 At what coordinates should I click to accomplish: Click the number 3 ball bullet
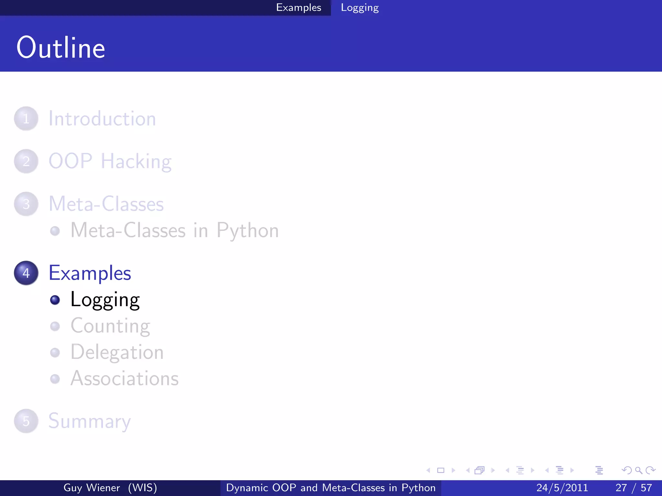(26, 204)
